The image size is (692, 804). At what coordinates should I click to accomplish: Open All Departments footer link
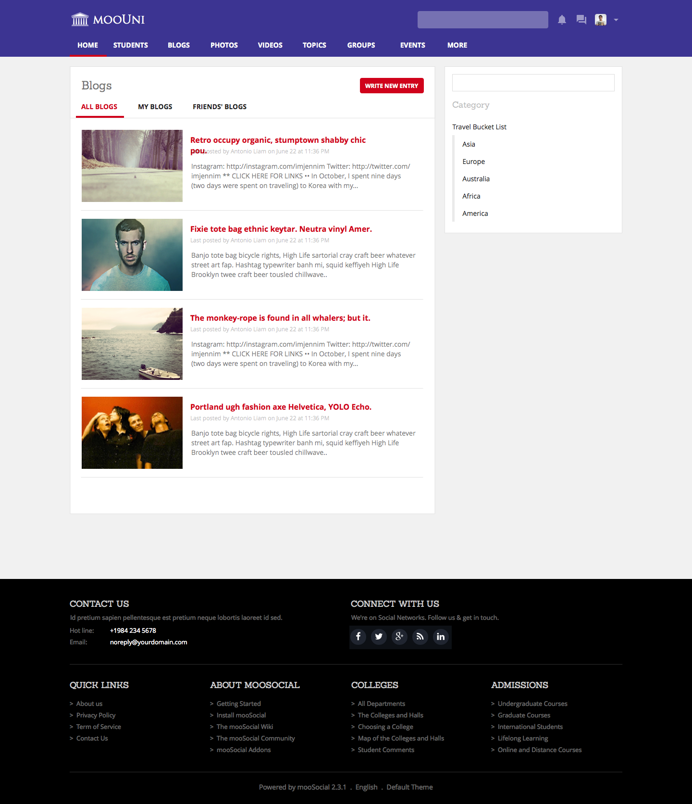coord(382,703)
